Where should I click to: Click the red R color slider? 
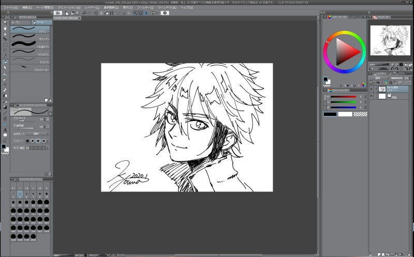[x=343, y=97]
